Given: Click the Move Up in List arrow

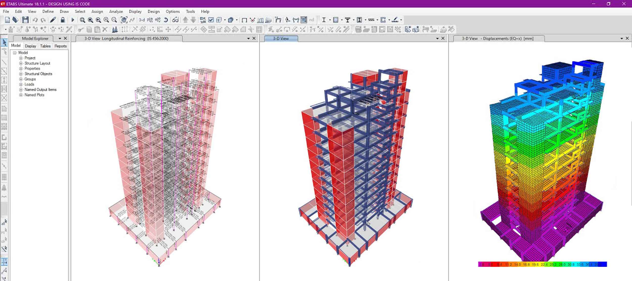Looking at the screenshot, I should 185,20.
